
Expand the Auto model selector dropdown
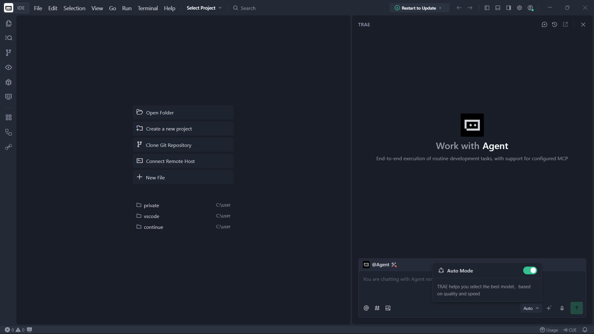pyautogui.click(x=531, y=308)
